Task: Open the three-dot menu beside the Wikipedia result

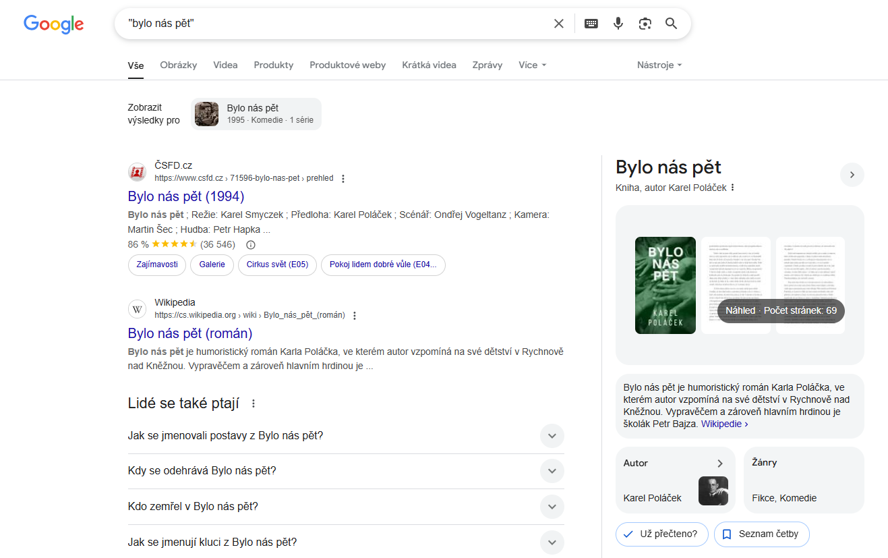Action: pyautogui.click(x=355, y=315)
